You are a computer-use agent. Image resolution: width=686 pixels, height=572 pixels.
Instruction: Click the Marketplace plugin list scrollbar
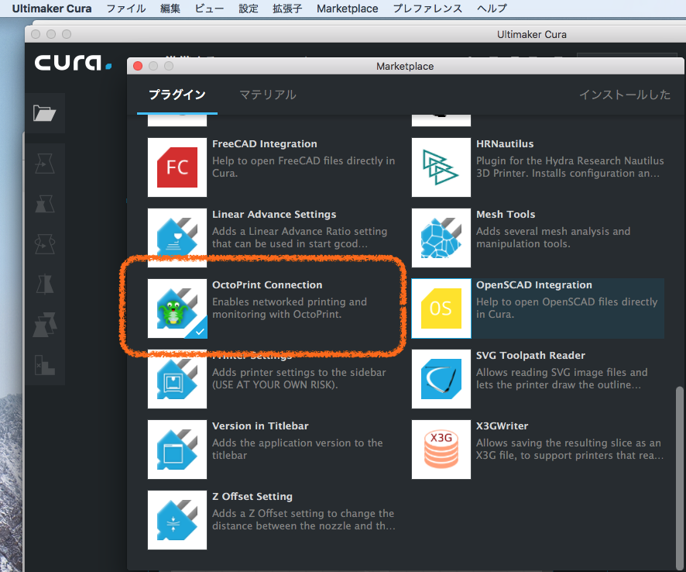click(x=679, y=477)
